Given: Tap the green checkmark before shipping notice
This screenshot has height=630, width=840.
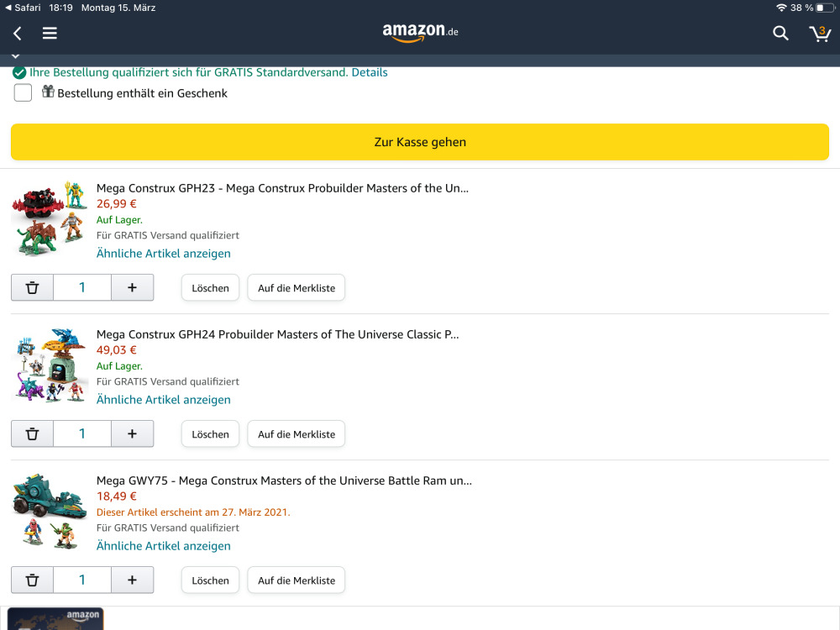Looking at the screenshot, I should tap(19, 73).
